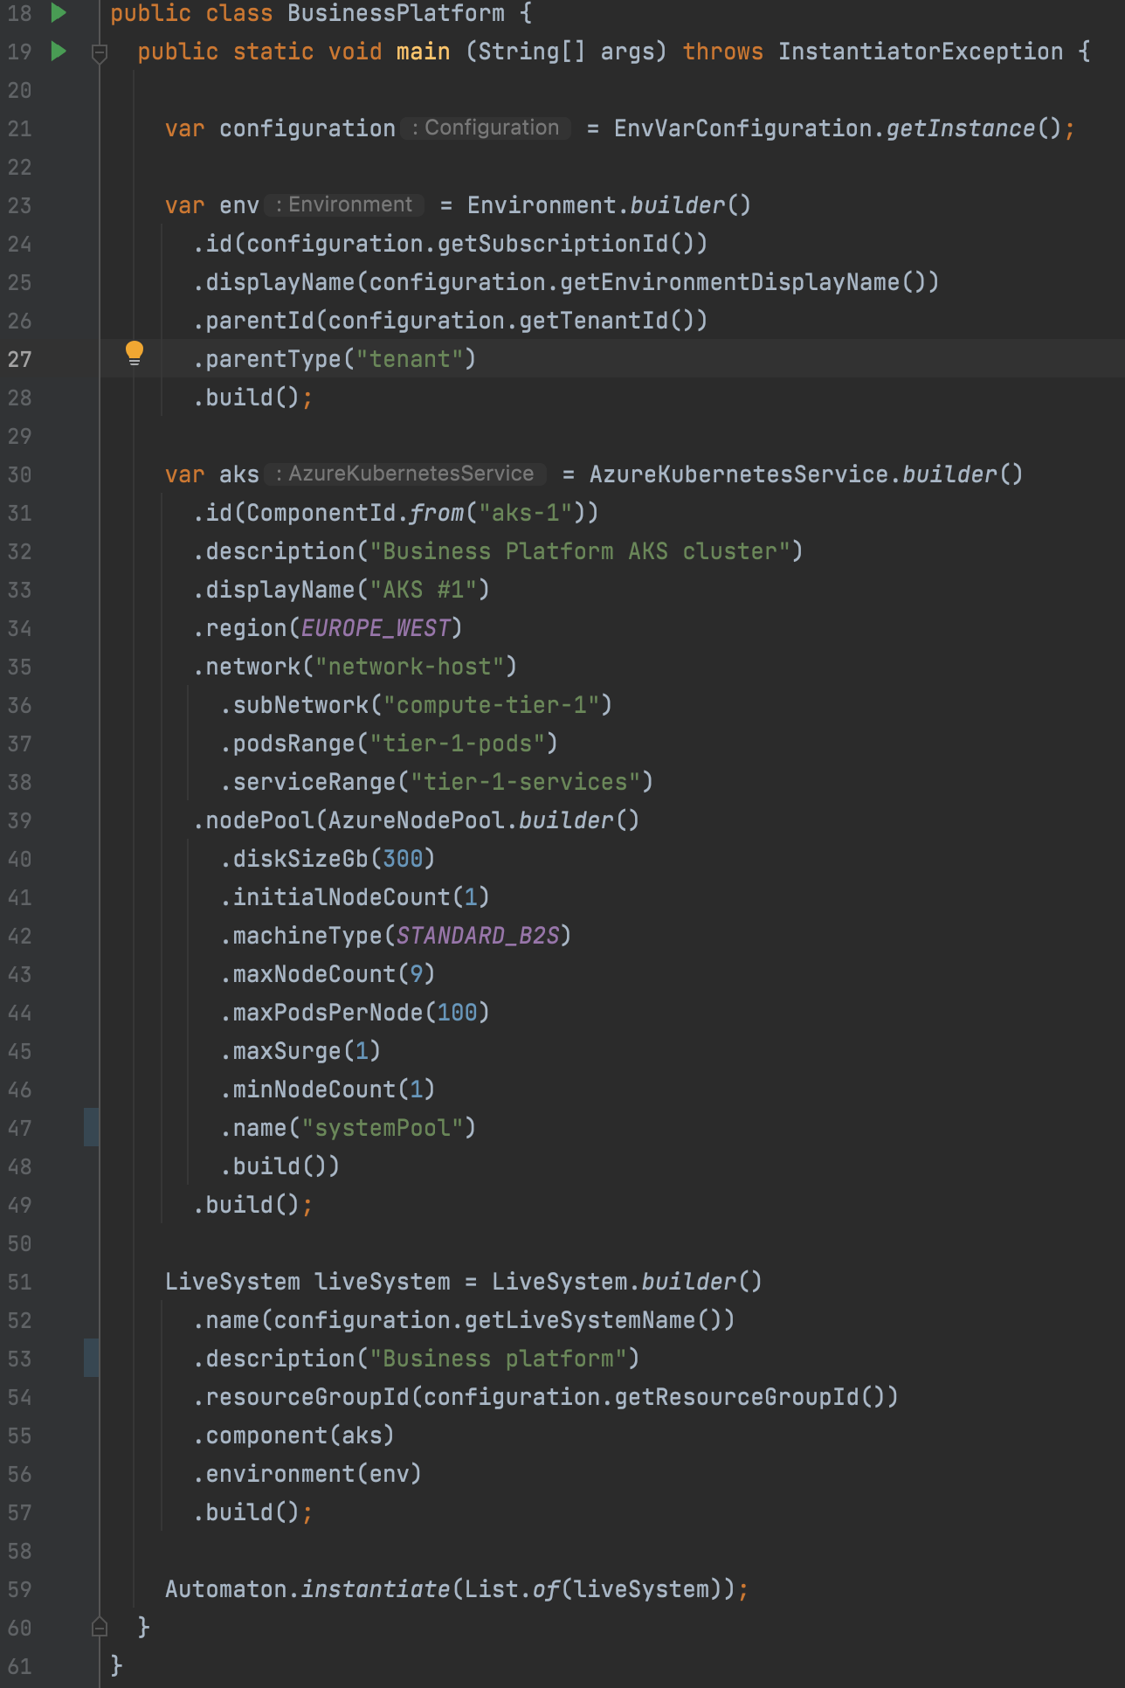
Task: Click the string "Business platform" on line 53
Action: 498,1359
